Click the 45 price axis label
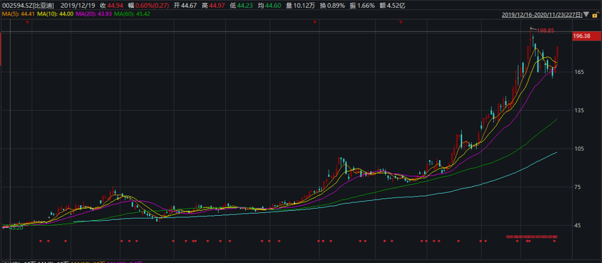The image size is (602, 263). (577, 226)
